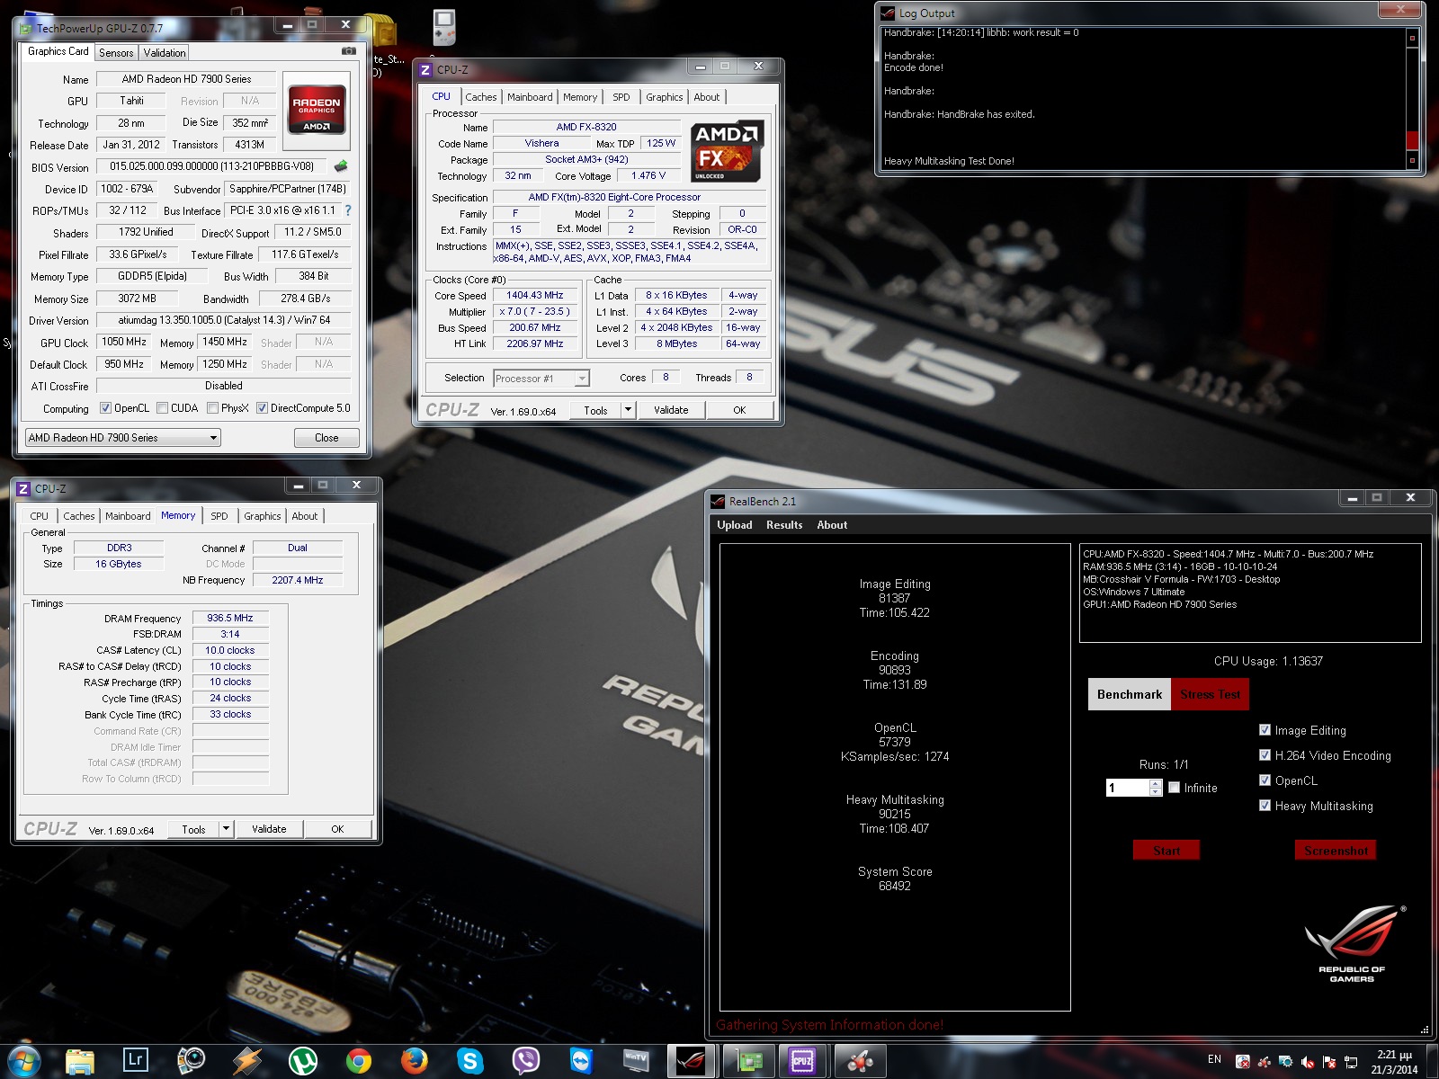
Task: Switch to the Sensors tab in GPU-Z
Action: point(116,53)
